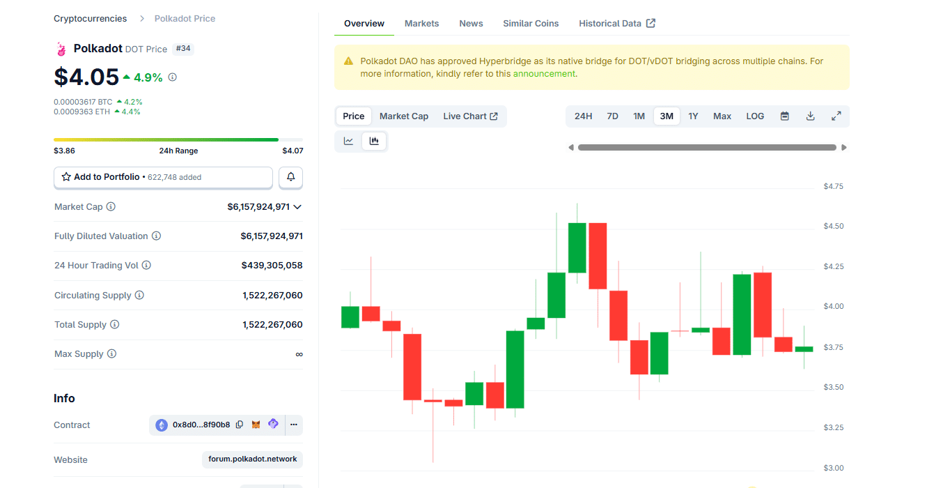Select the 1M time range

coord(639,116)
